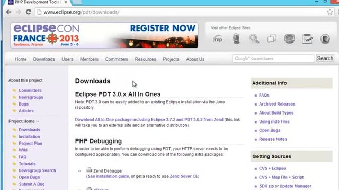
Task: Open the Bugs sidebar link
Action: [23, 104]
